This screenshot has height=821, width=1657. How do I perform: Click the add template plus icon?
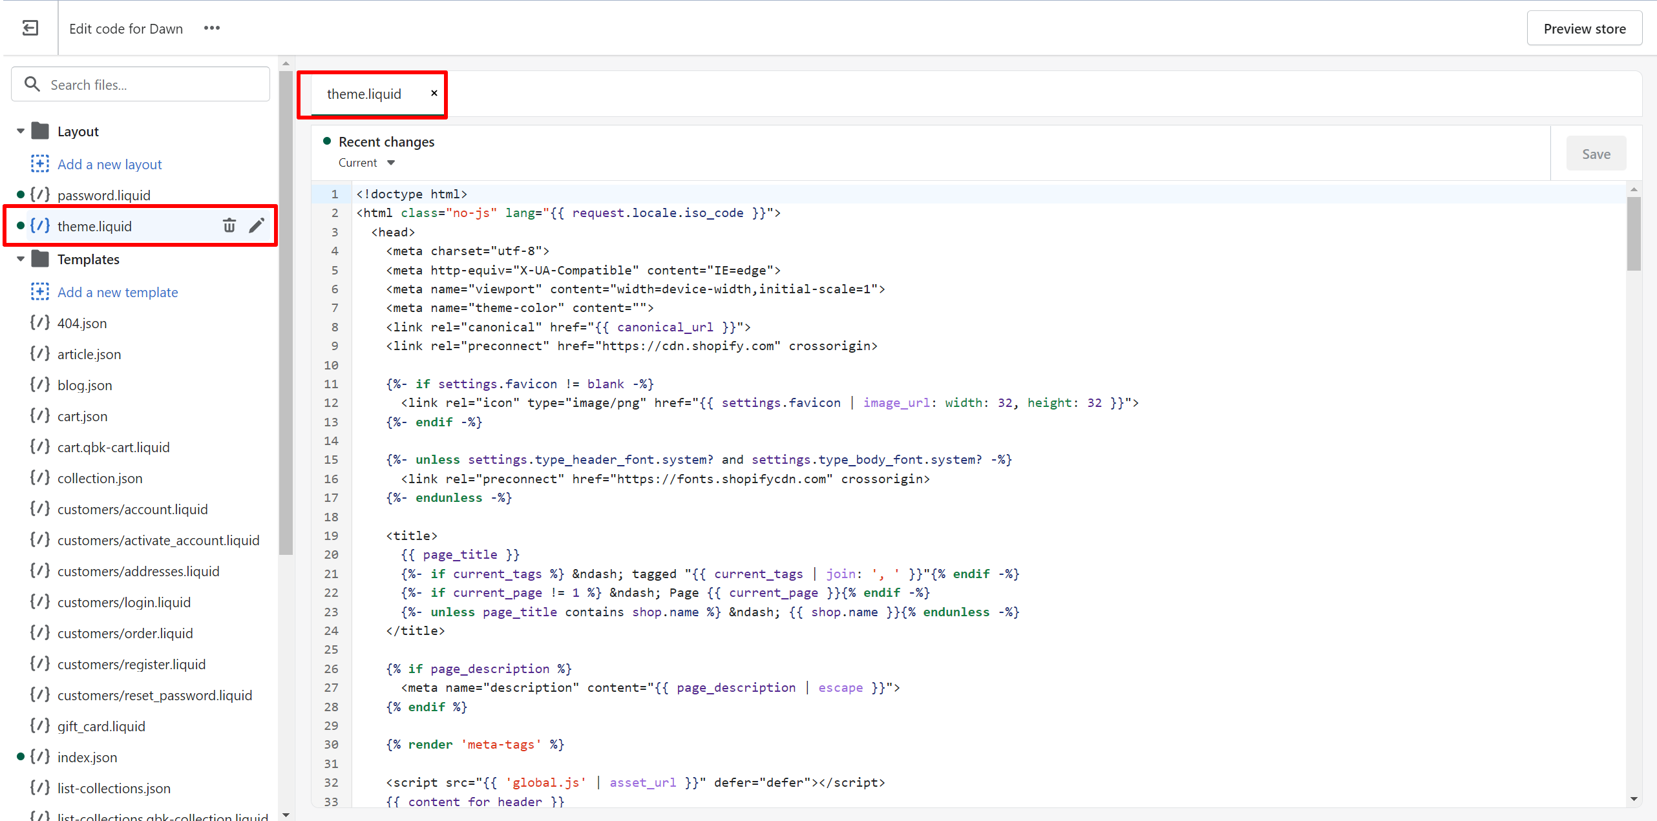(x=40, y=292)
